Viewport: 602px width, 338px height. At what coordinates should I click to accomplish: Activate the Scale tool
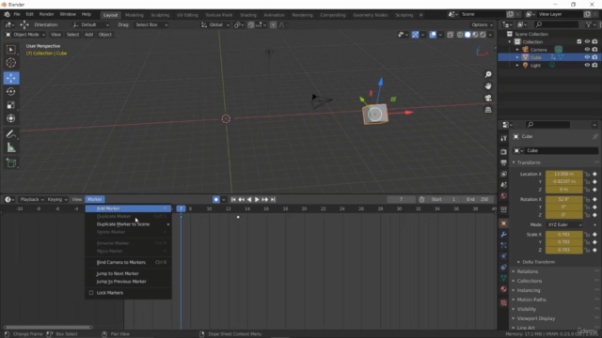click(10, 105)
